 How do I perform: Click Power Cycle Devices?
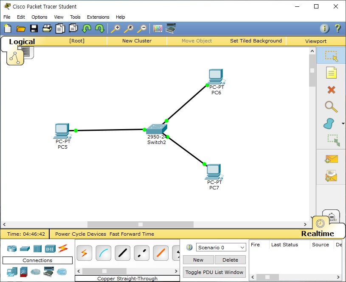point(81,234)
